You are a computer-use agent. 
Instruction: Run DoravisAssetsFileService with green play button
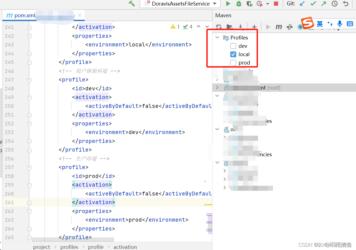tap(228, 4)
